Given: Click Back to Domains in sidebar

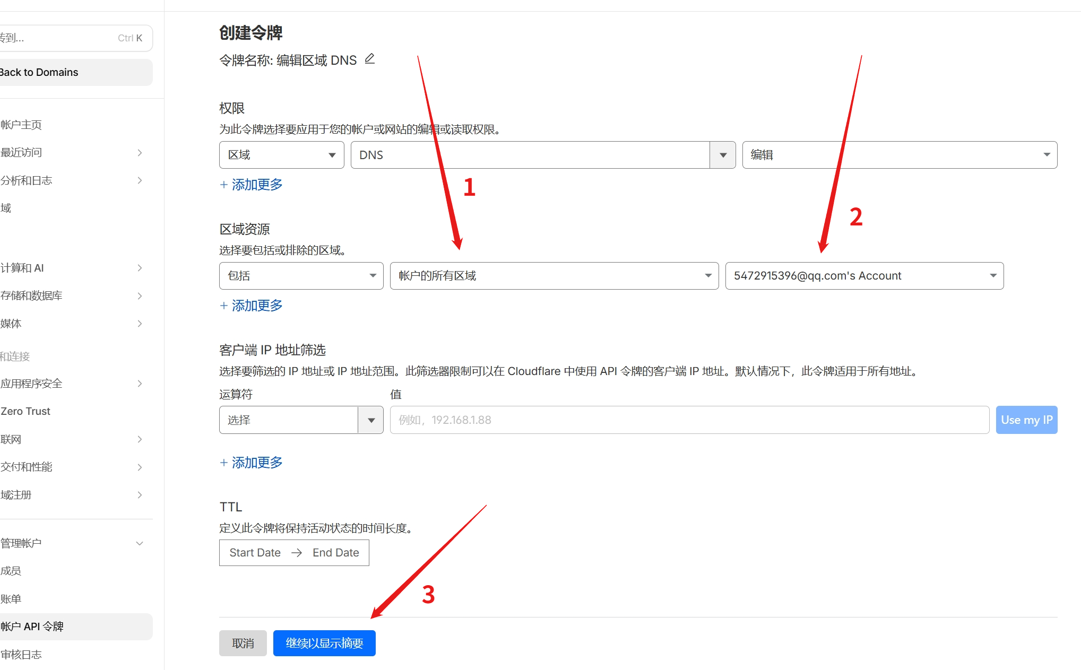Looking at the screenshot, I should (x=40, y=72).
